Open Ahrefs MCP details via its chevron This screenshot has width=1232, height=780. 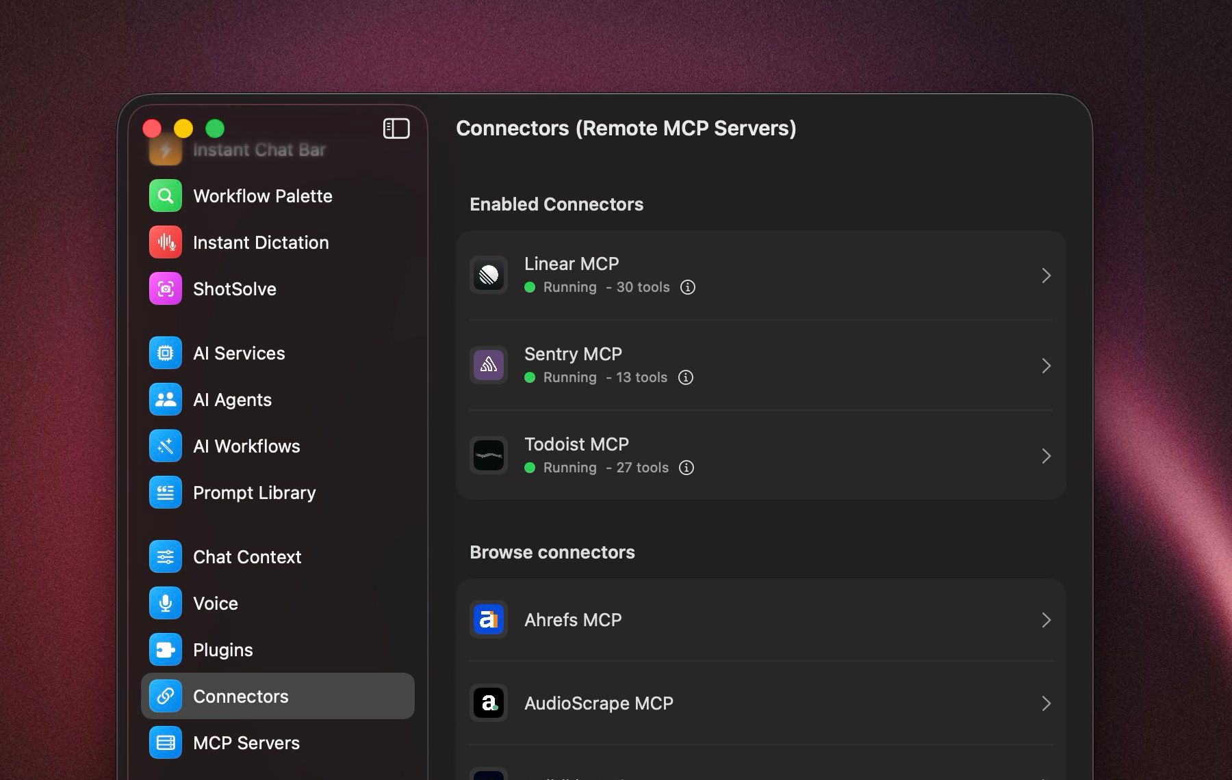pyautogui.click(x=1046, y=620)
